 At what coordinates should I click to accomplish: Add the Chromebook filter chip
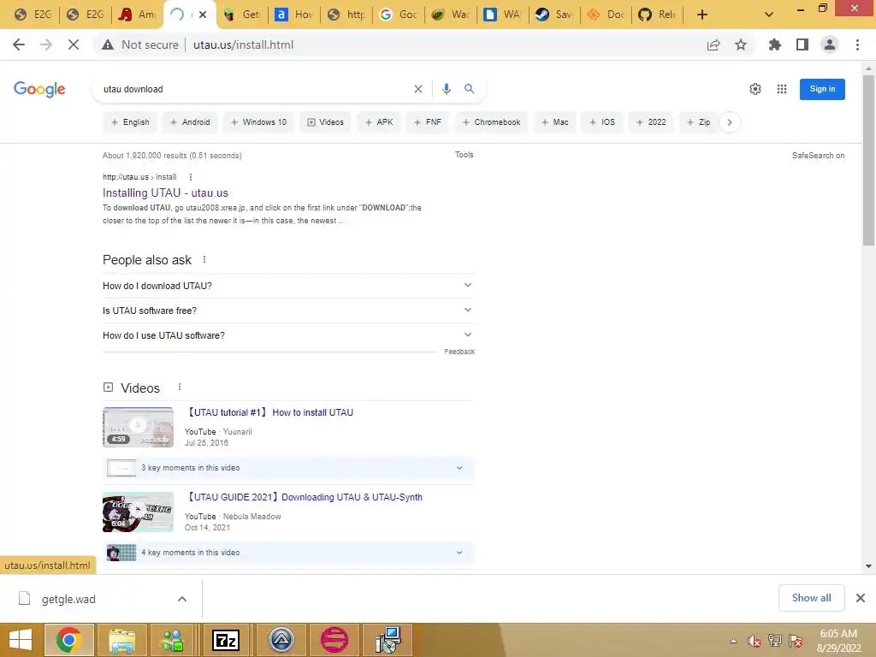[x=492, y=121]
